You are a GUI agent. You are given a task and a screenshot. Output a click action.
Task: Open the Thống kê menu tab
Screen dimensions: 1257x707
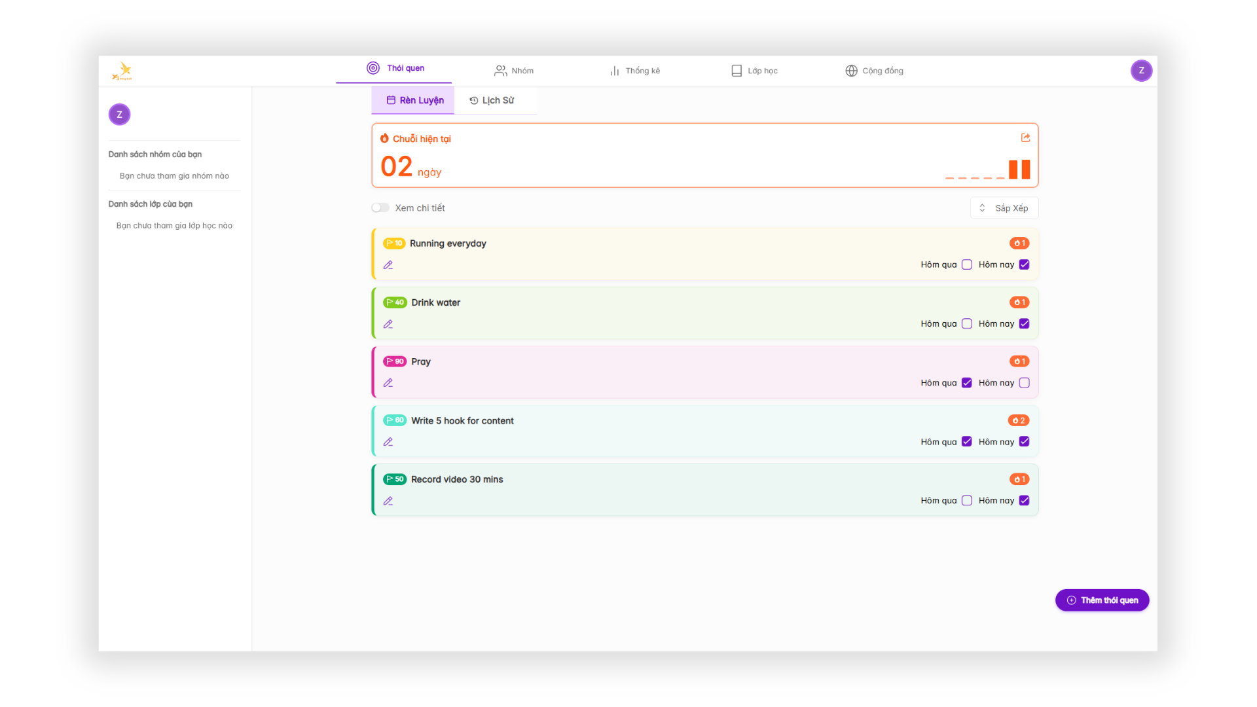(634, 71)
